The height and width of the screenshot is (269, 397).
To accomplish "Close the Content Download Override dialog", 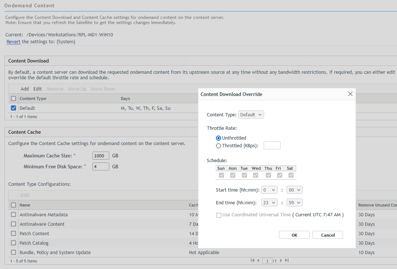I will [x=350, y=94].
